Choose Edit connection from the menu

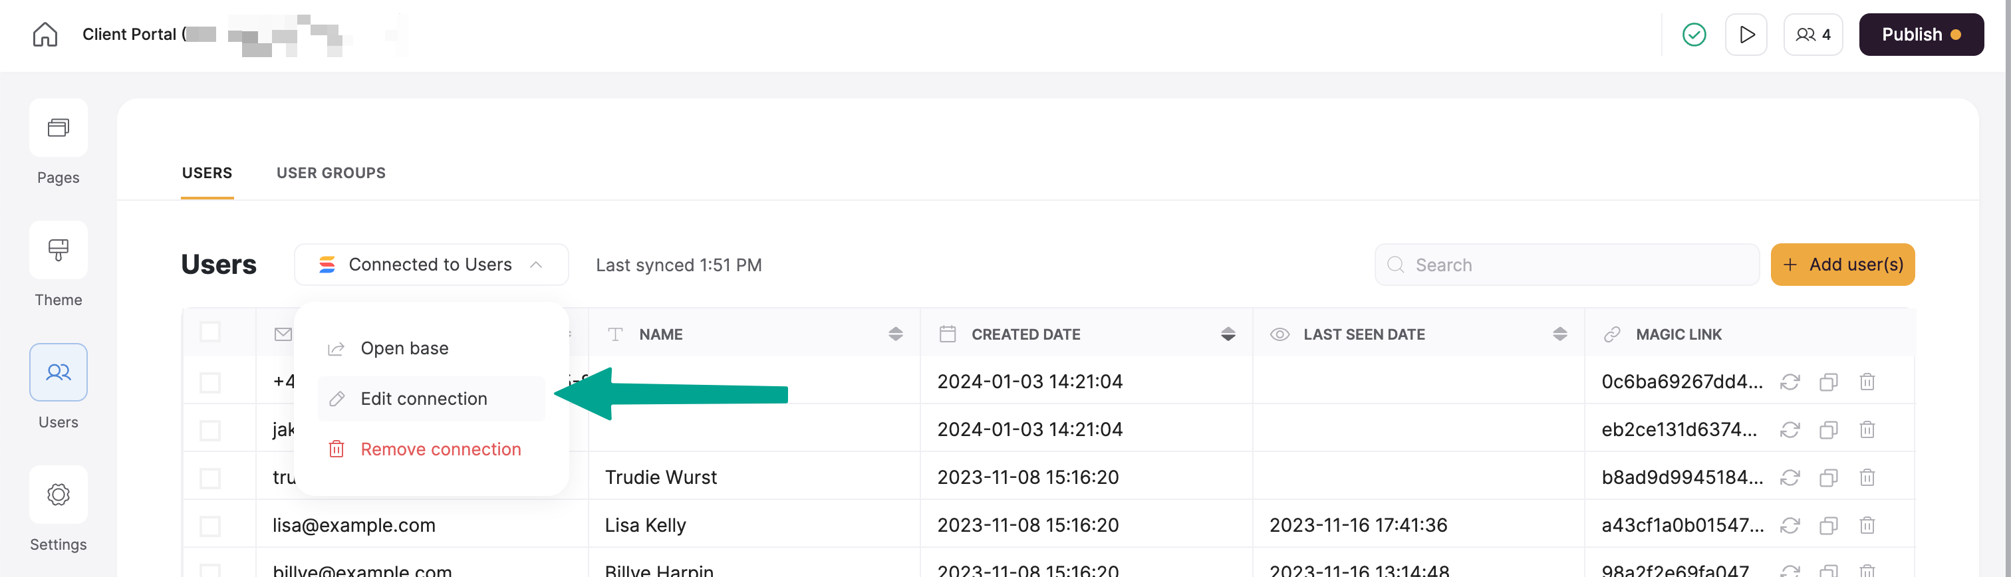point(431,399)
